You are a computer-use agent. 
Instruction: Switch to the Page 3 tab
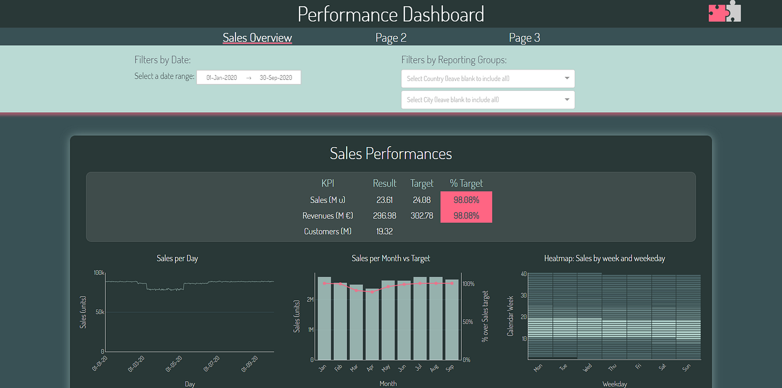(x=524, y=37)
